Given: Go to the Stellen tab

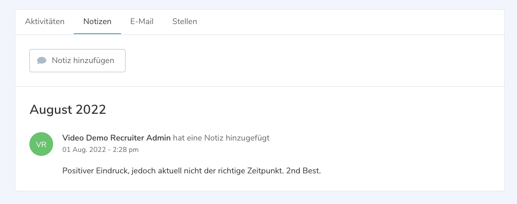Looking at the screenshot, I should click(184, 21).
